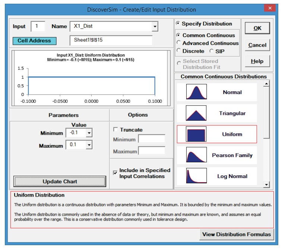Enable the Truncate checkbox
Image resolution: width=282 pixels, height=250 pixels.
pyautogui.click(x=115, y=130)
